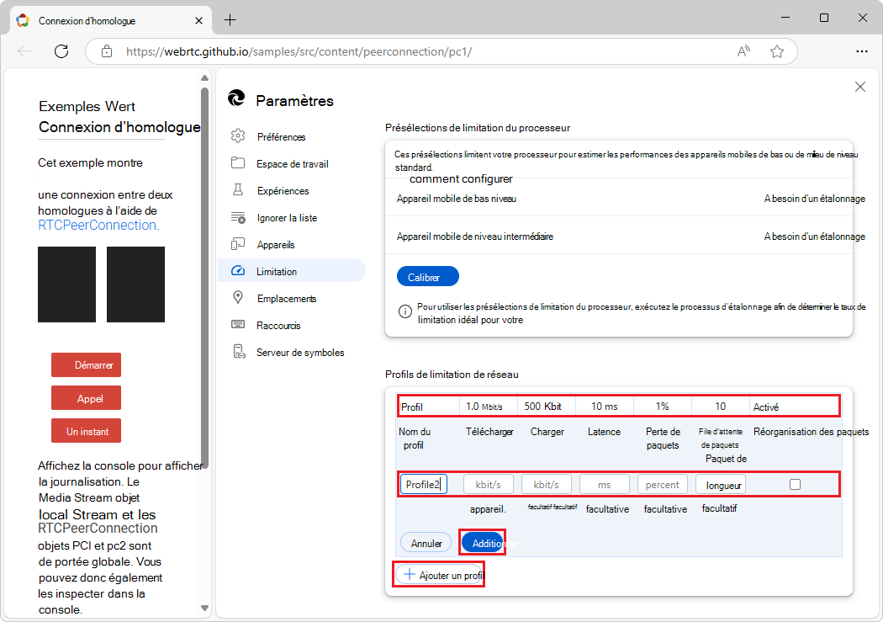The image size is (883, 622).
Task: Click the Serveur de symboles icon
Action: coord(239,352)
